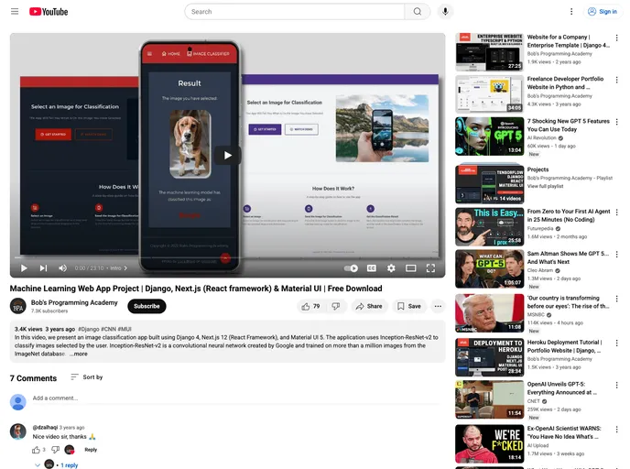Open Bob's Programming Academy channel name link
The image size is (630, 469).
tap(74, 302)
